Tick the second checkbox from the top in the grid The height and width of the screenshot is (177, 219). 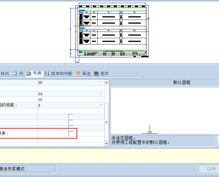point(71,122)
